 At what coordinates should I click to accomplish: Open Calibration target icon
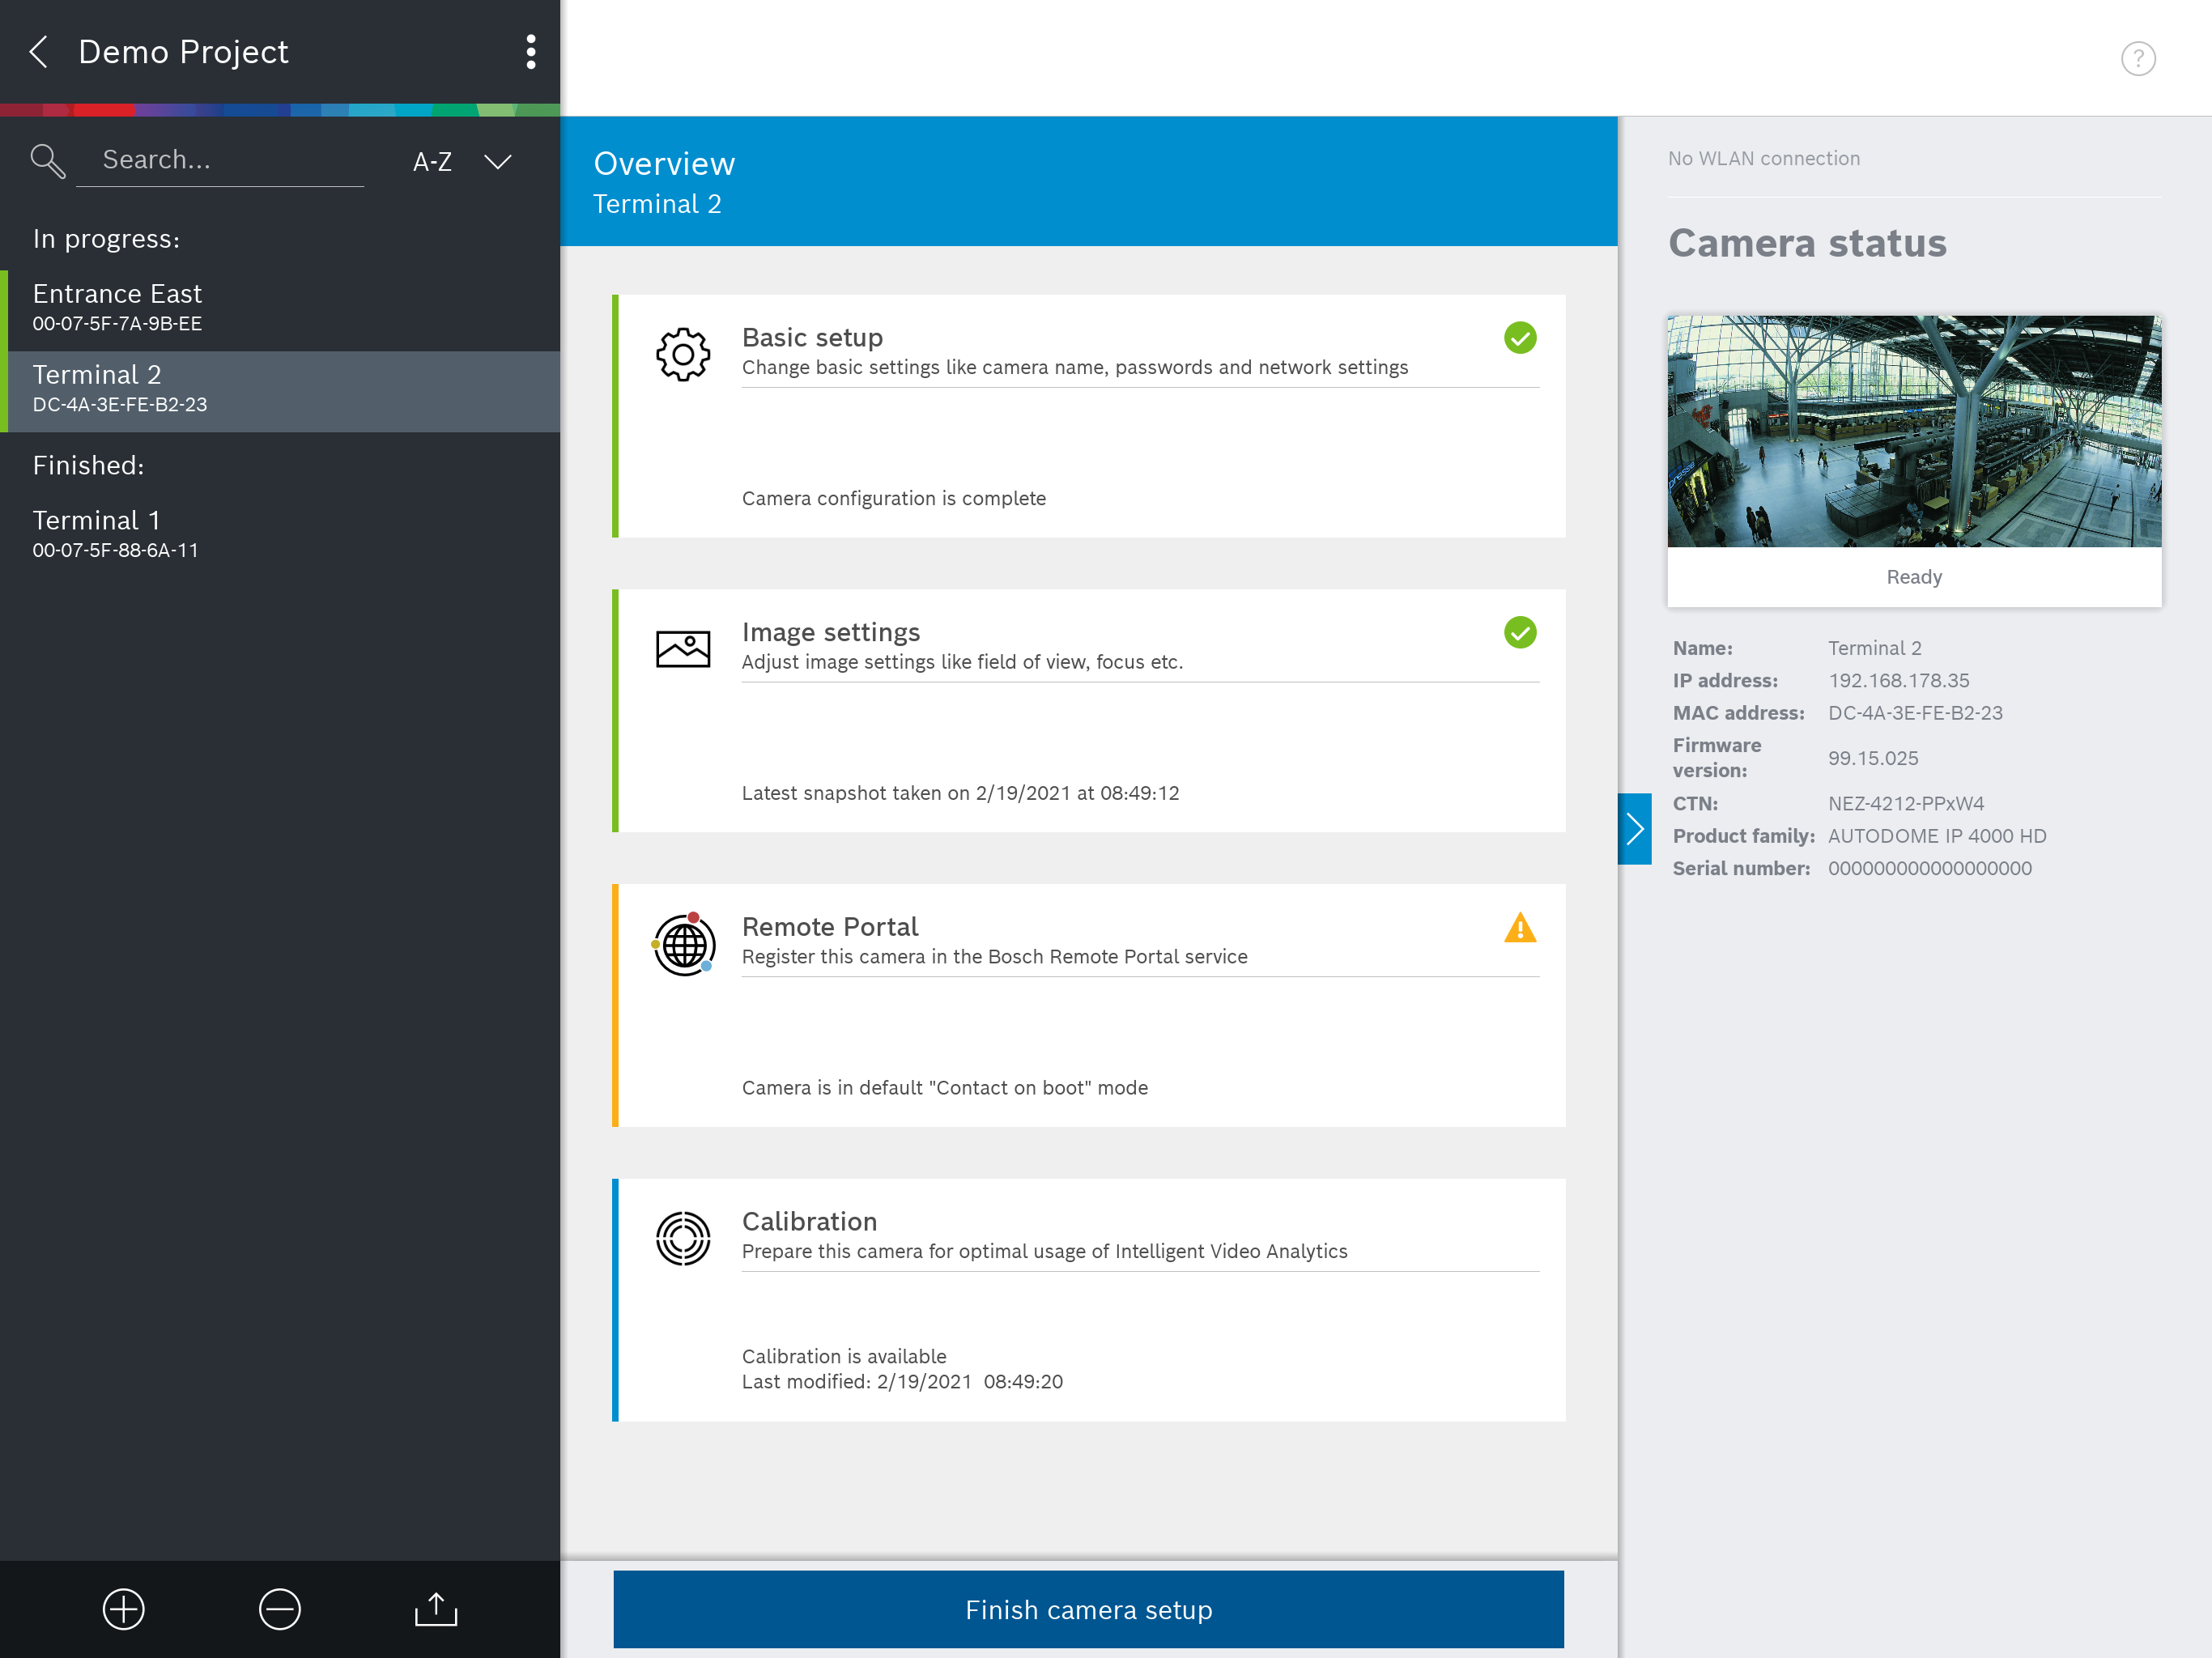(683, 1238)
